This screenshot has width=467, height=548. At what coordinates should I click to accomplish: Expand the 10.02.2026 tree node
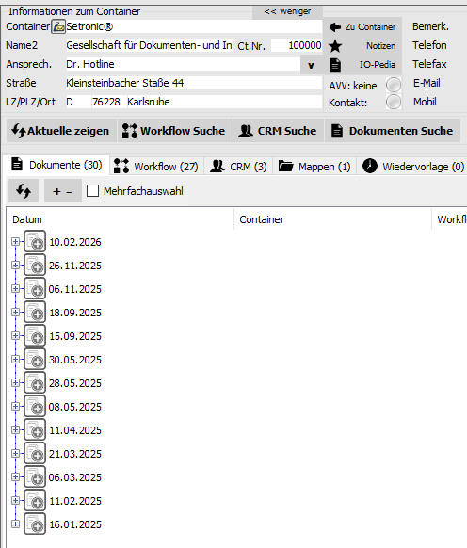click(15, 241)
